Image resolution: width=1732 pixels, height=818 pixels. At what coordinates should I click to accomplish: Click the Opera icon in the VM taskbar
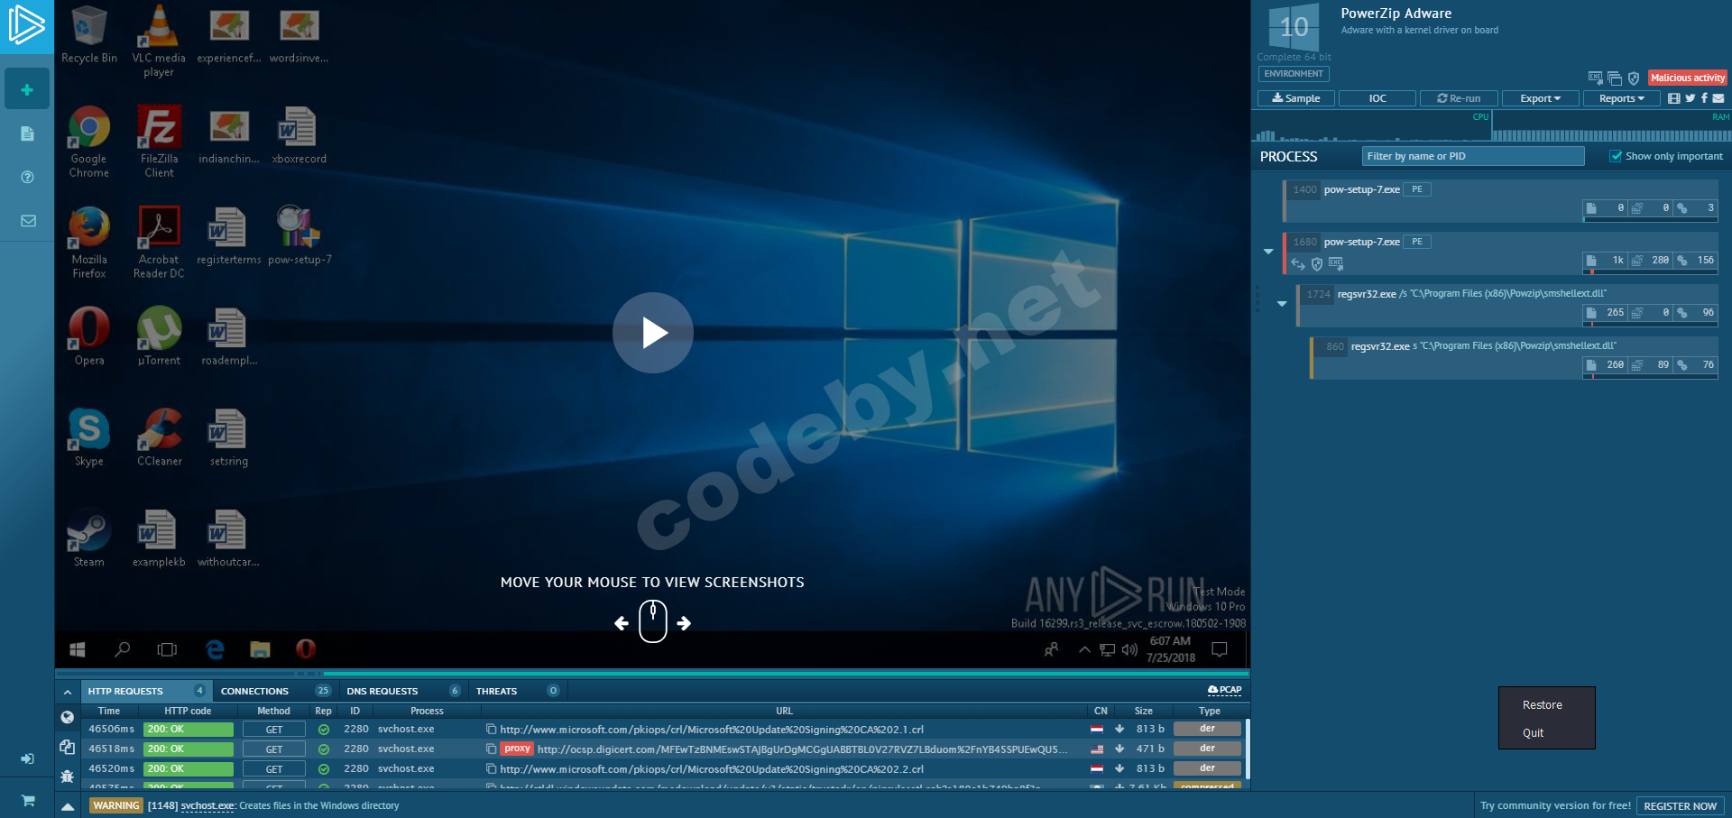click(x=306, y=649)
